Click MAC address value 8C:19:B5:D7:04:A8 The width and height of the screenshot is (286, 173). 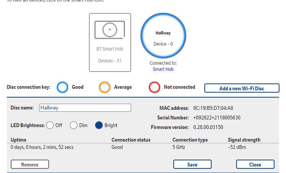pos(213,108)
